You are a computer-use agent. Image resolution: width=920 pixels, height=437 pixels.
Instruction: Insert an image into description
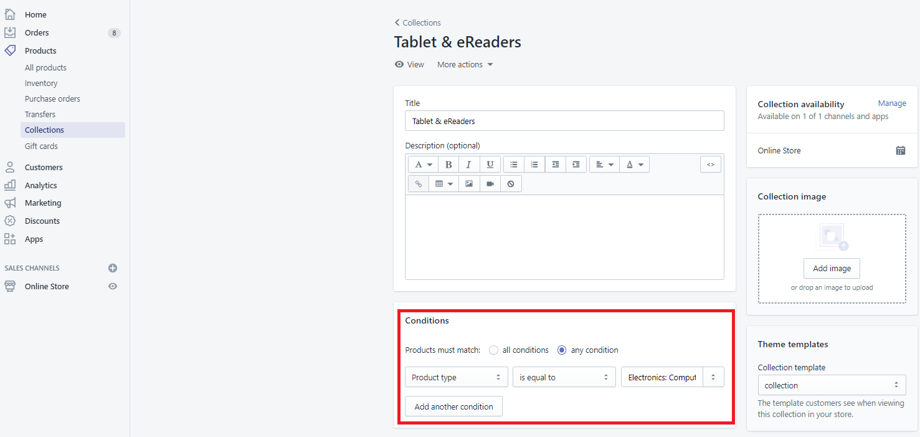(x=469, y=184)
